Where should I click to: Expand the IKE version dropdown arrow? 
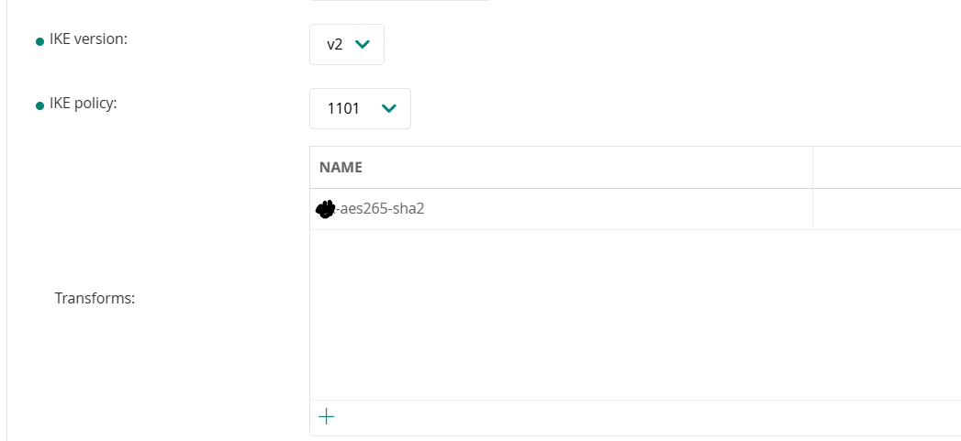[x=362, y=45]
